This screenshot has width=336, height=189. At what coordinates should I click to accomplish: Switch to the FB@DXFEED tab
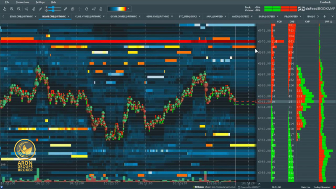point(291,16)
